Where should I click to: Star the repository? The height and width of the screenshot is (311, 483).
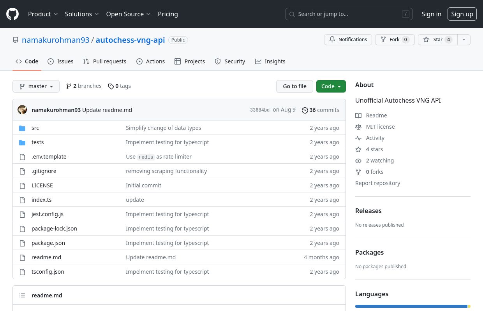pos(437,40)
